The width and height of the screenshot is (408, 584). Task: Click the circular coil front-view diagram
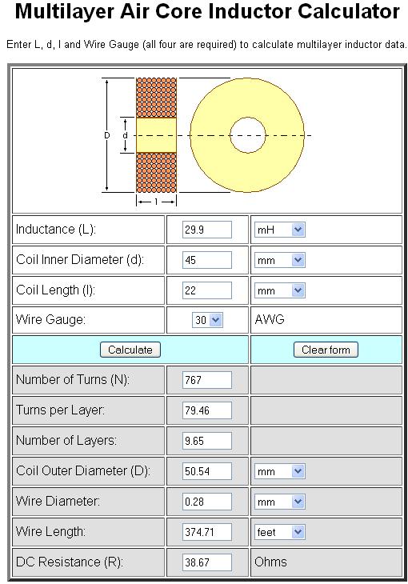coord(247,135)
